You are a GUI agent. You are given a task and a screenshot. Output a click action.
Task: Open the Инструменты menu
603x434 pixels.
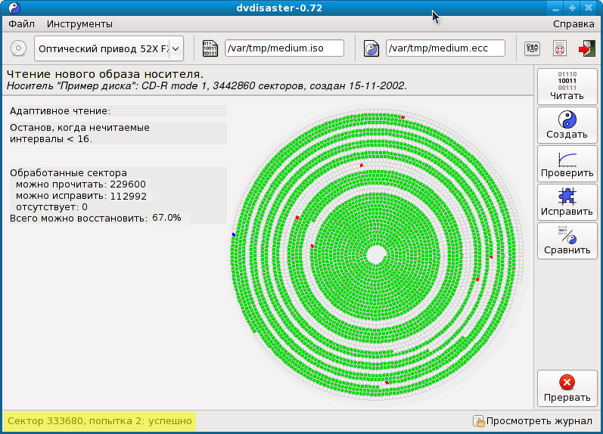click(x=79, y=24)
